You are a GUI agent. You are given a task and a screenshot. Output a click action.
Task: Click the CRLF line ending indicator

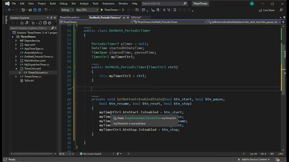click(281, 154)
